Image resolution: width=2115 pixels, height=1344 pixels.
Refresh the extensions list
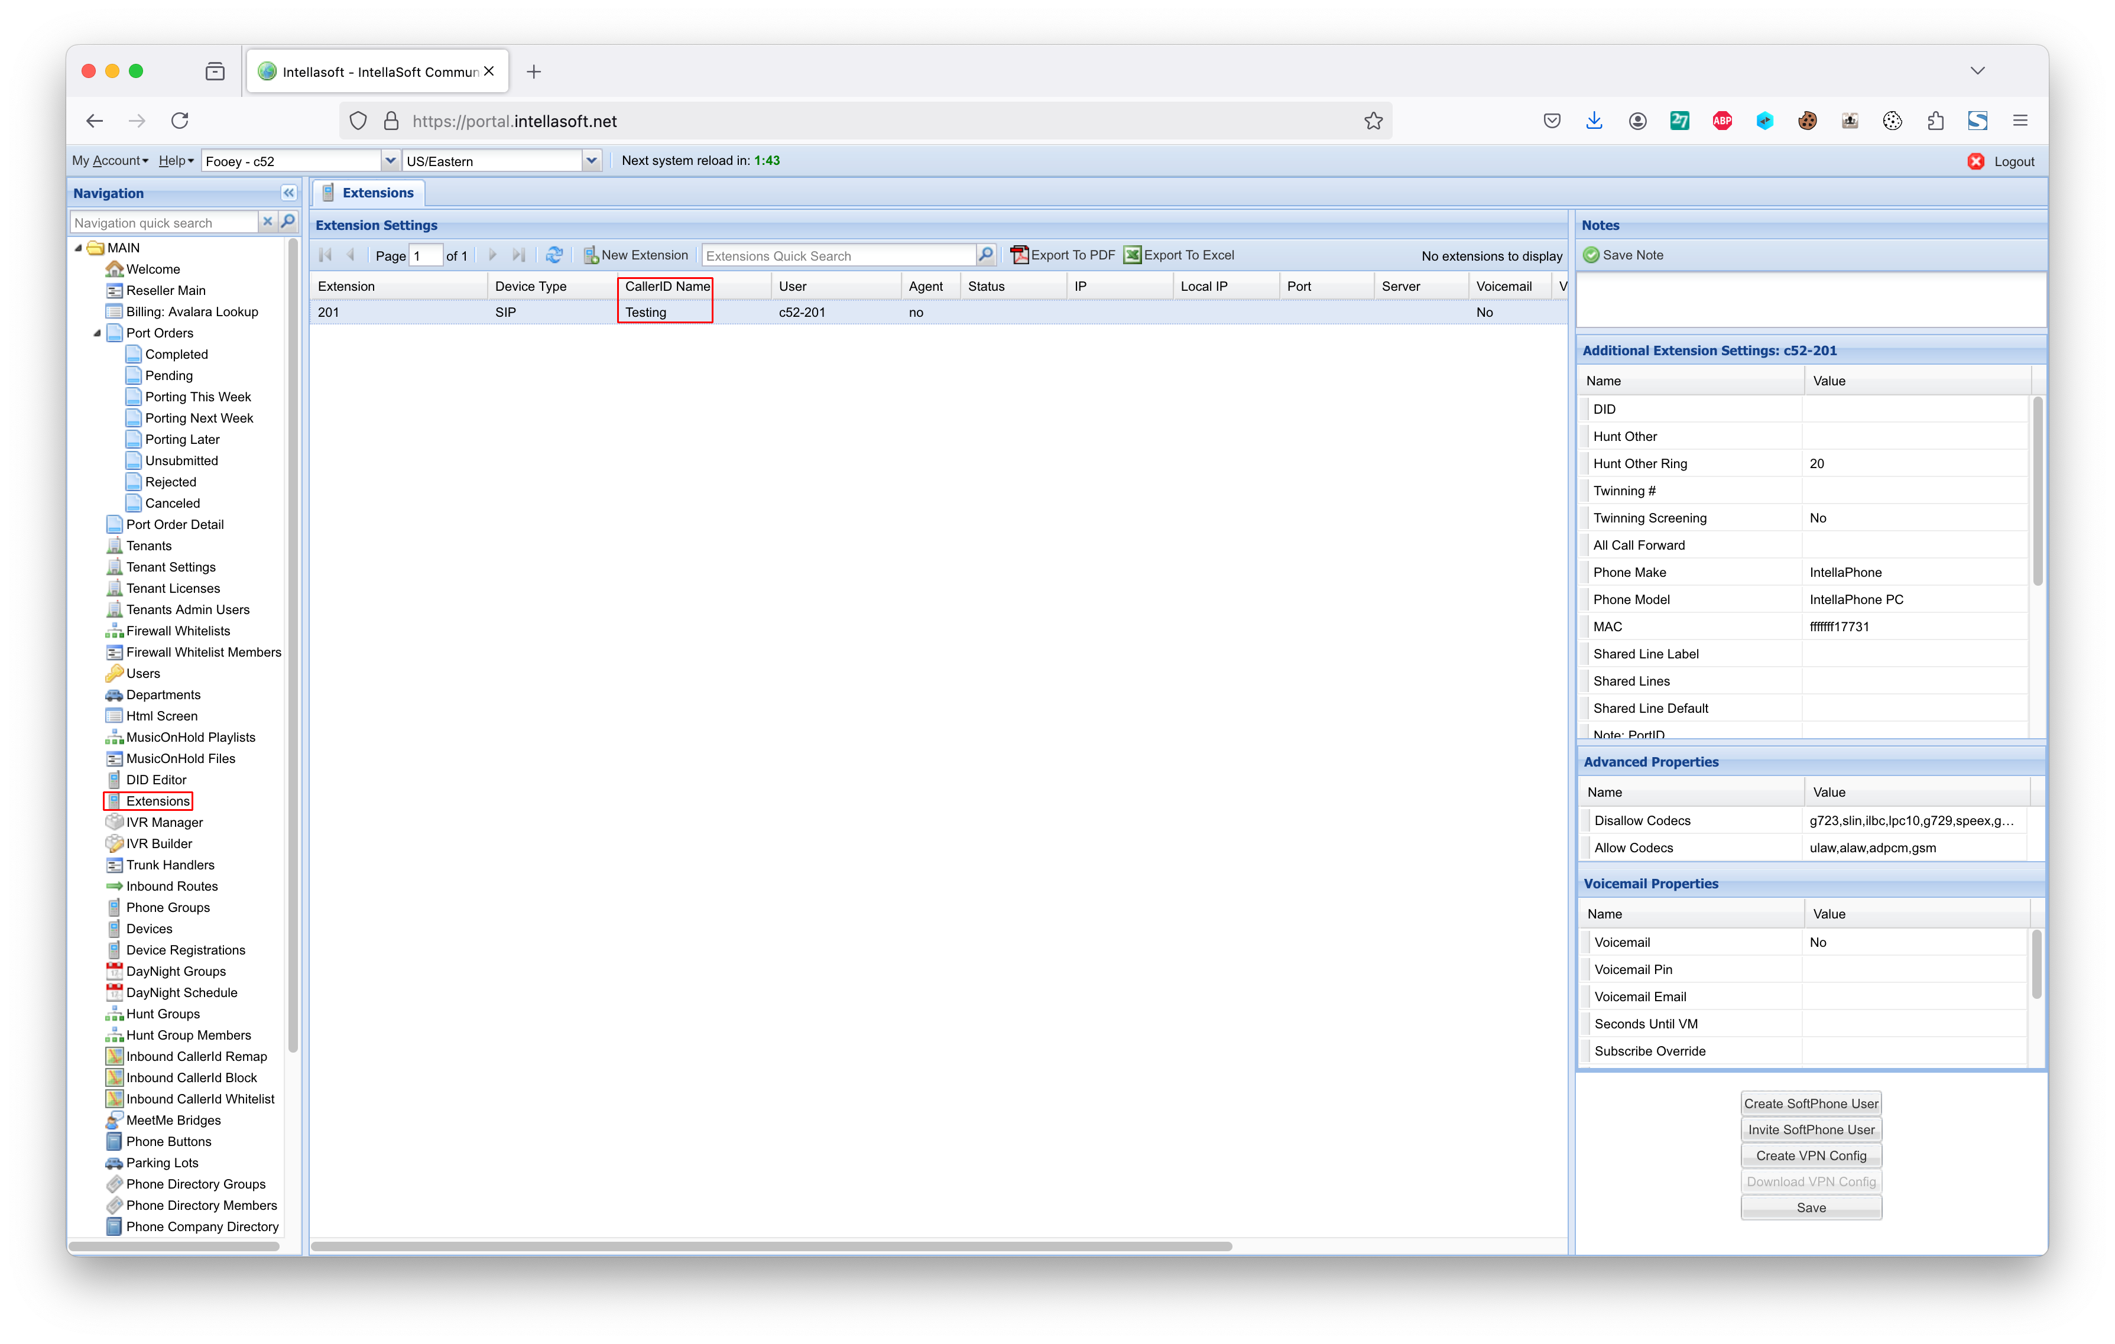[554, 255]
